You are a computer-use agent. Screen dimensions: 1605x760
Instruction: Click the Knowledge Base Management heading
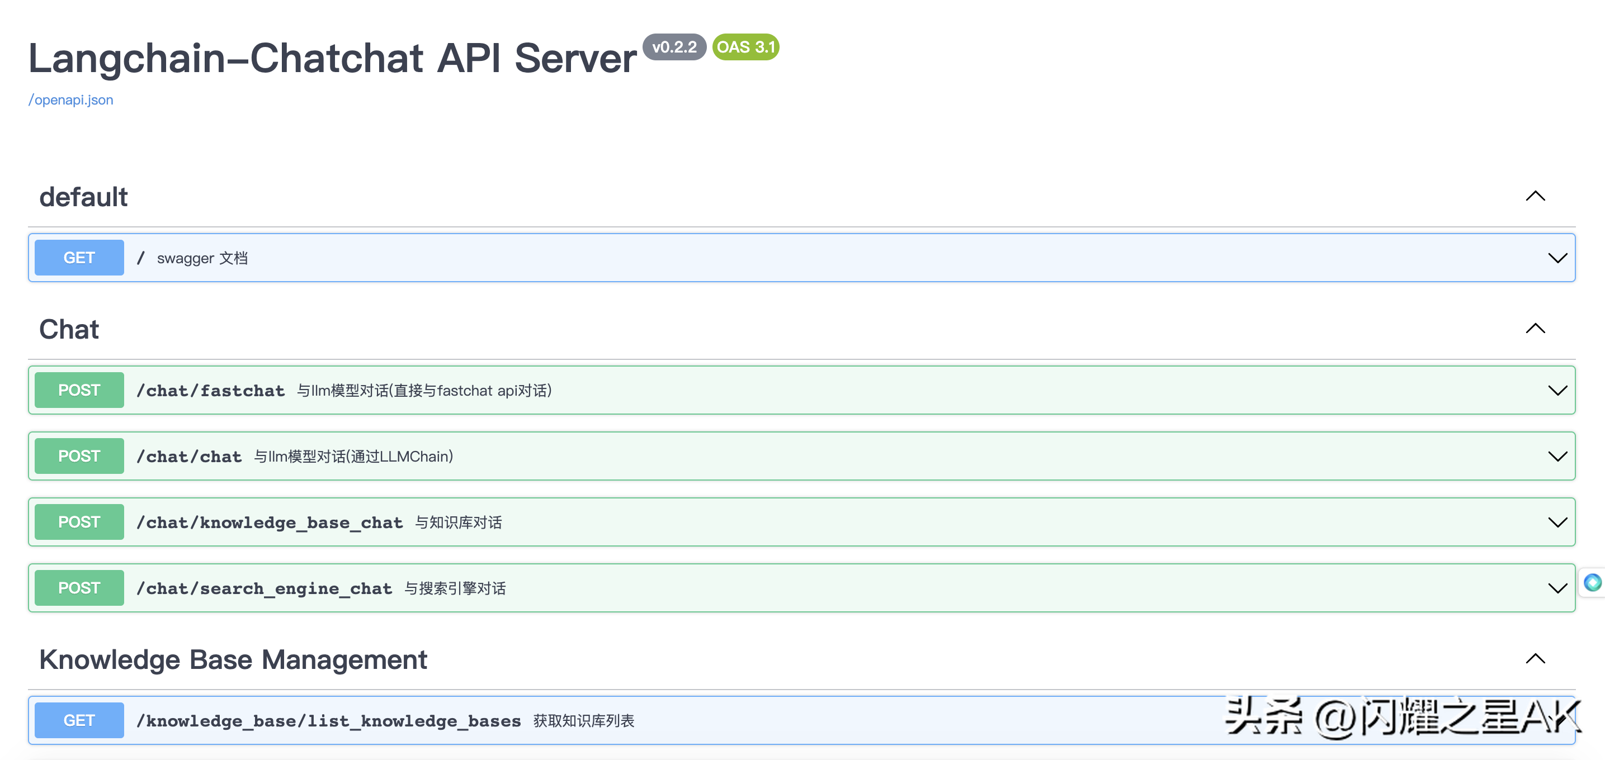point(233,659)
